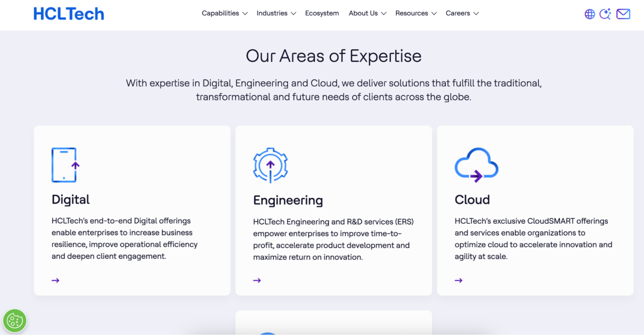
Task: Expand the Capabilities chevron
Action: pos(245,13)
